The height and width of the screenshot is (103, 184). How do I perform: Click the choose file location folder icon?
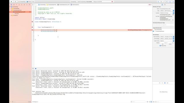pos(173,15)
